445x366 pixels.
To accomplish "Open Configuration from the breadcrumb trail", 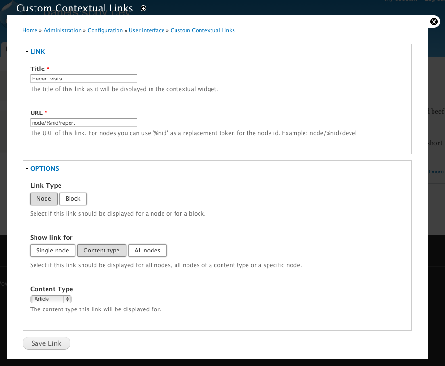I will pos(105,30).
